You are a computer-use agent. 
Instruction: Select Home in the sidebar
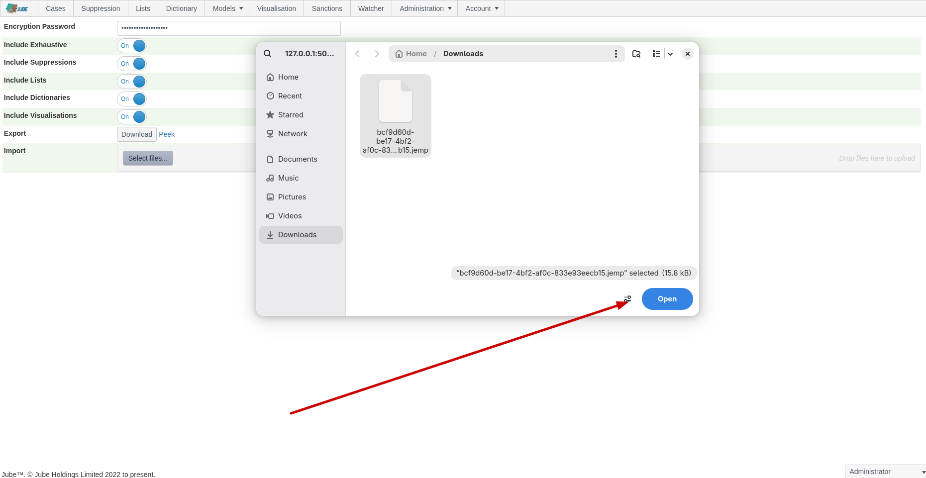coord(301,77)
